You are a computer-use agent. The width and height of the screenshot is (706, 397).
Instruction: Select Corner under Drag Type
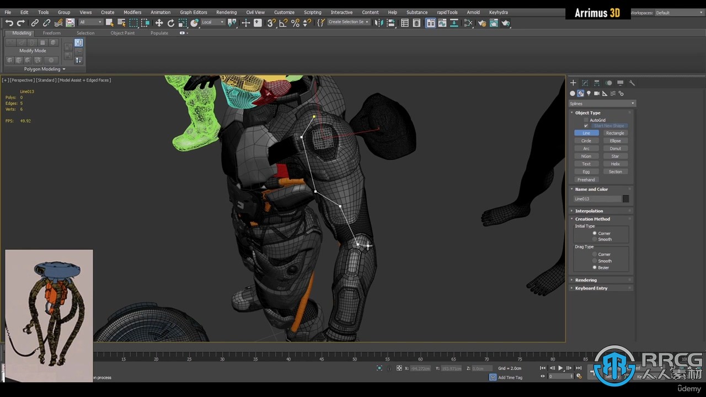(x=595, y=254)
